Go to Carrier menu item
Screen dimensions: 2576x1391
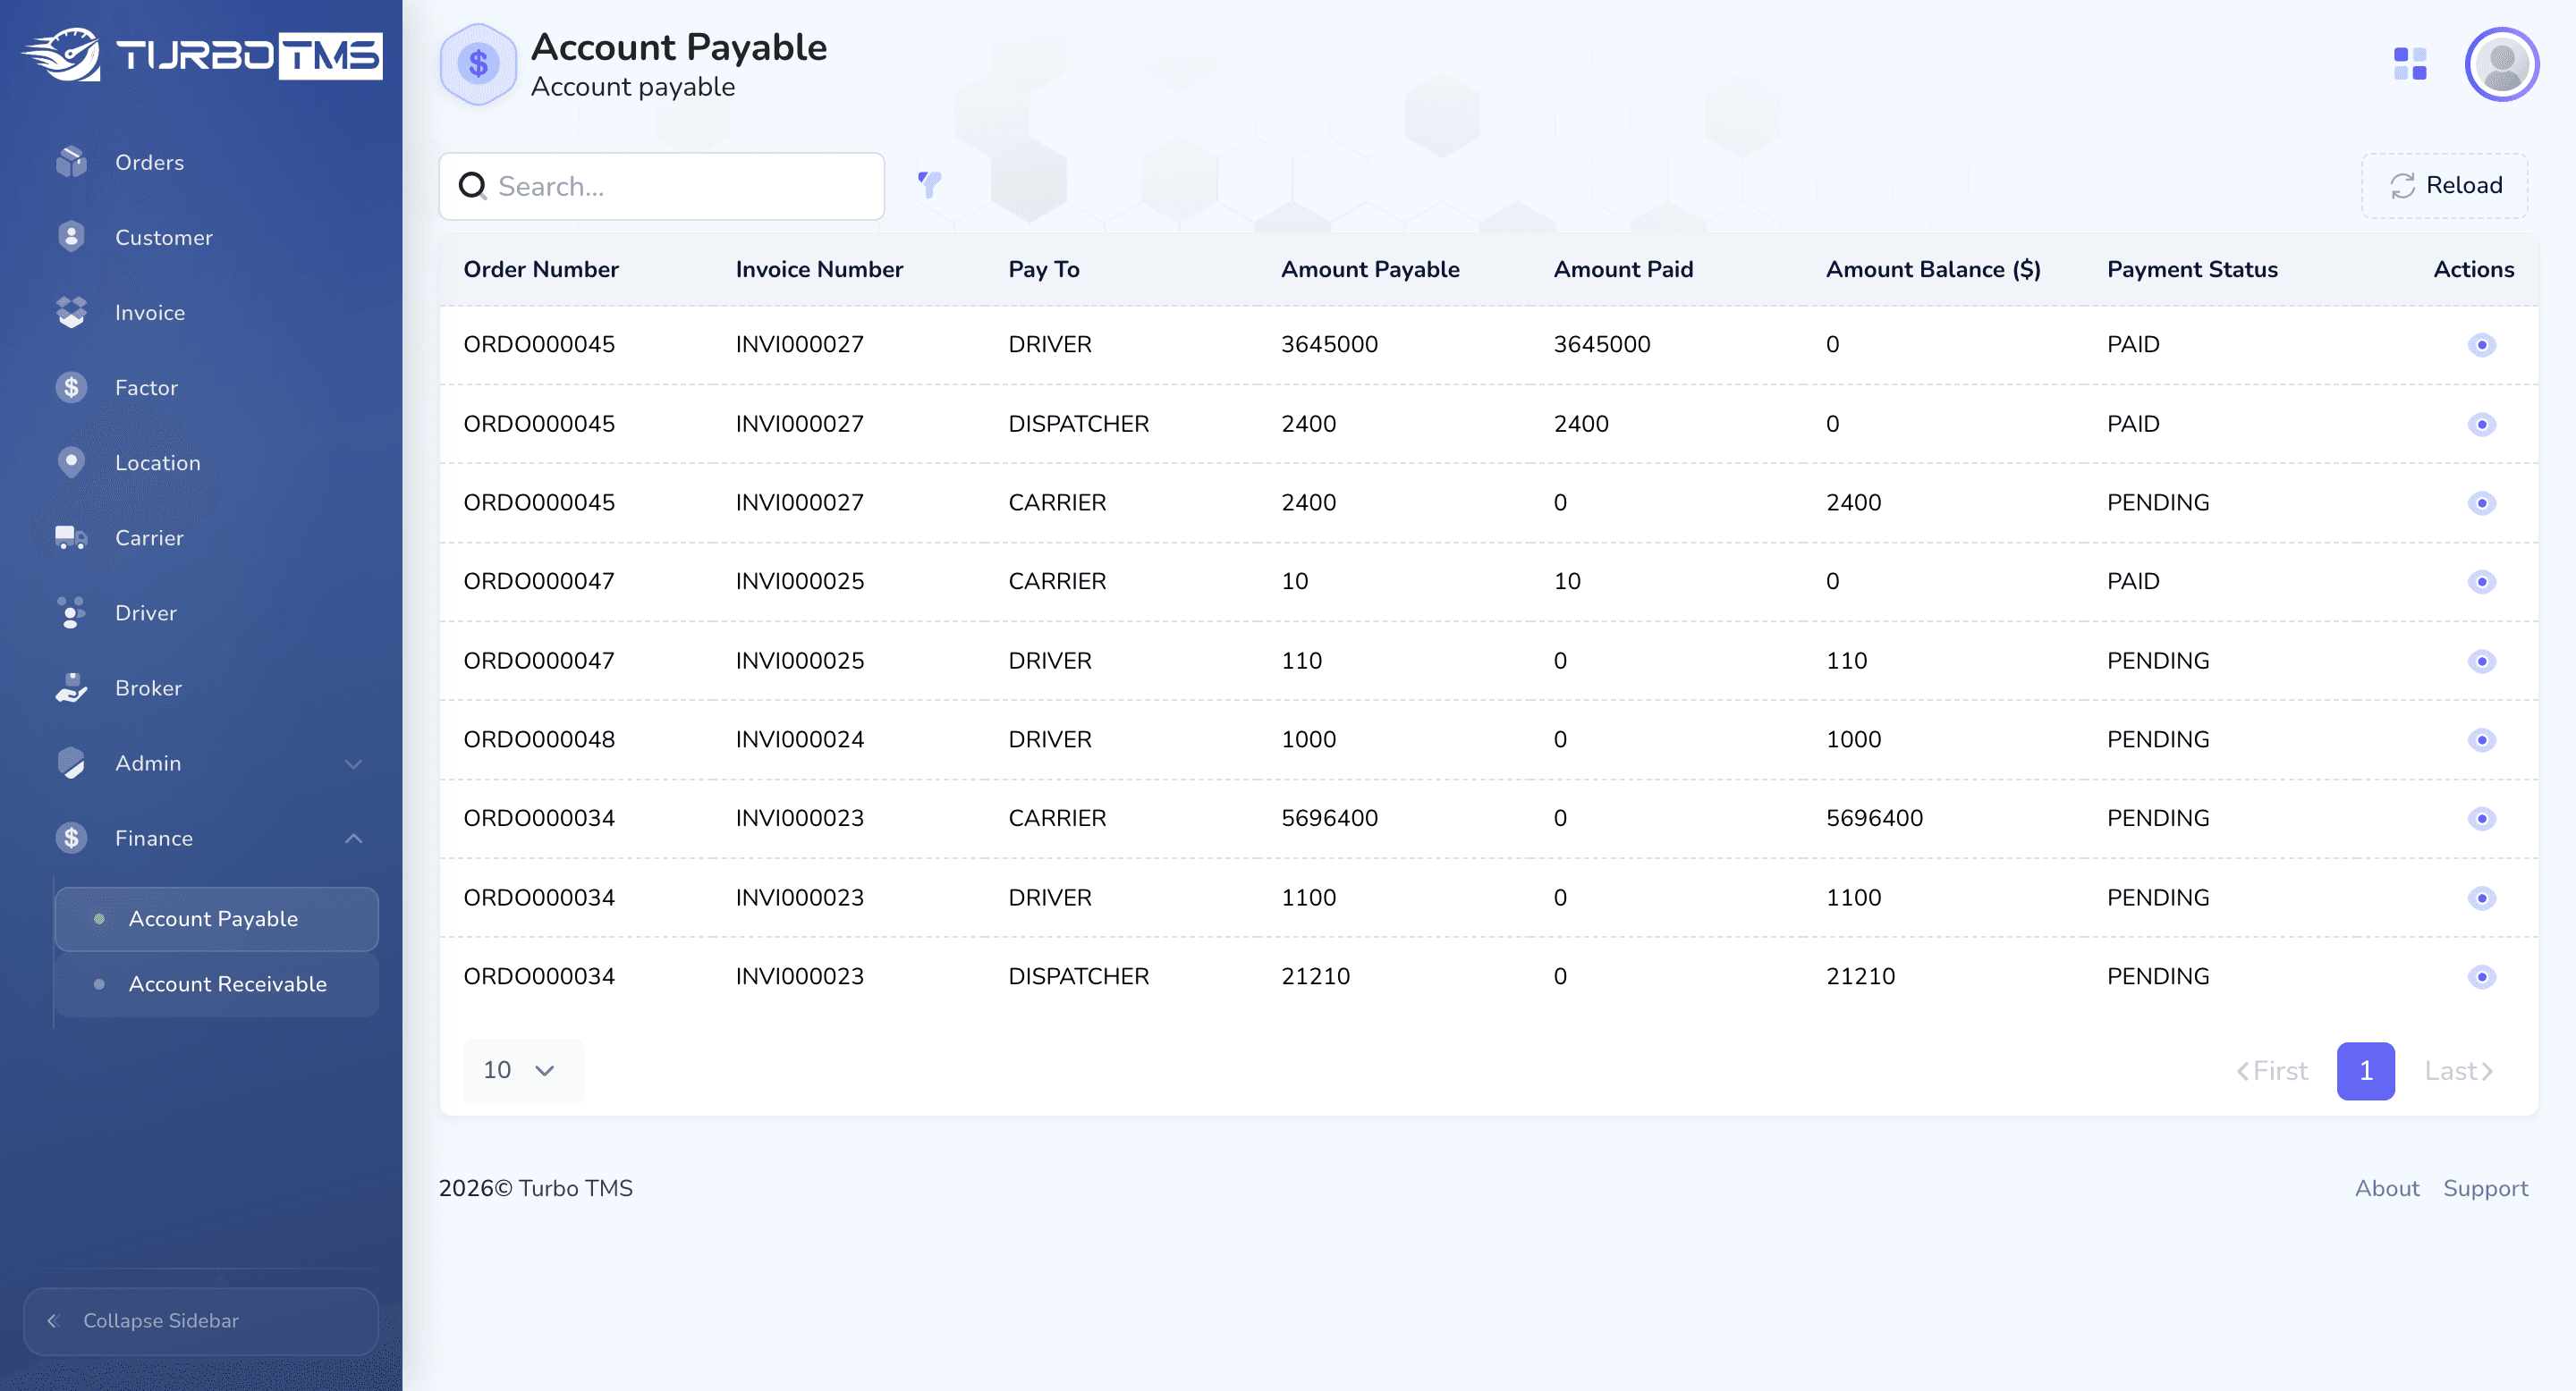pyautogui.click(x=149, y=537)
